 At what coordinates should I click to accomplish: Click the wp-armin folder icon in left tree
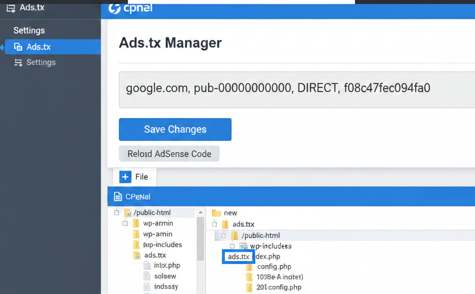tap(136, 224)
